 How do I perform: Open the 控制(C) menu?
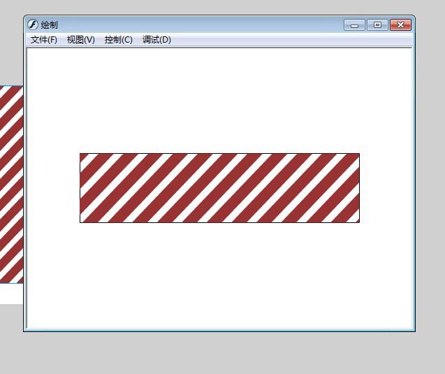click(x=118, y=40)
